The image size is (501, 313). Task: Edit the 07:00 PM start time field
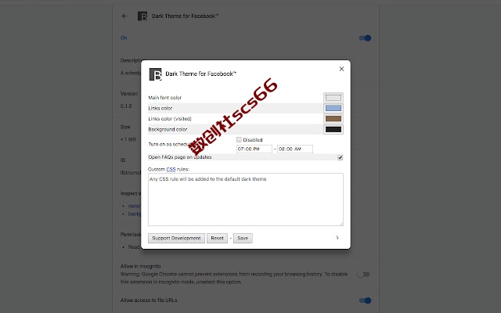point(254,149)
